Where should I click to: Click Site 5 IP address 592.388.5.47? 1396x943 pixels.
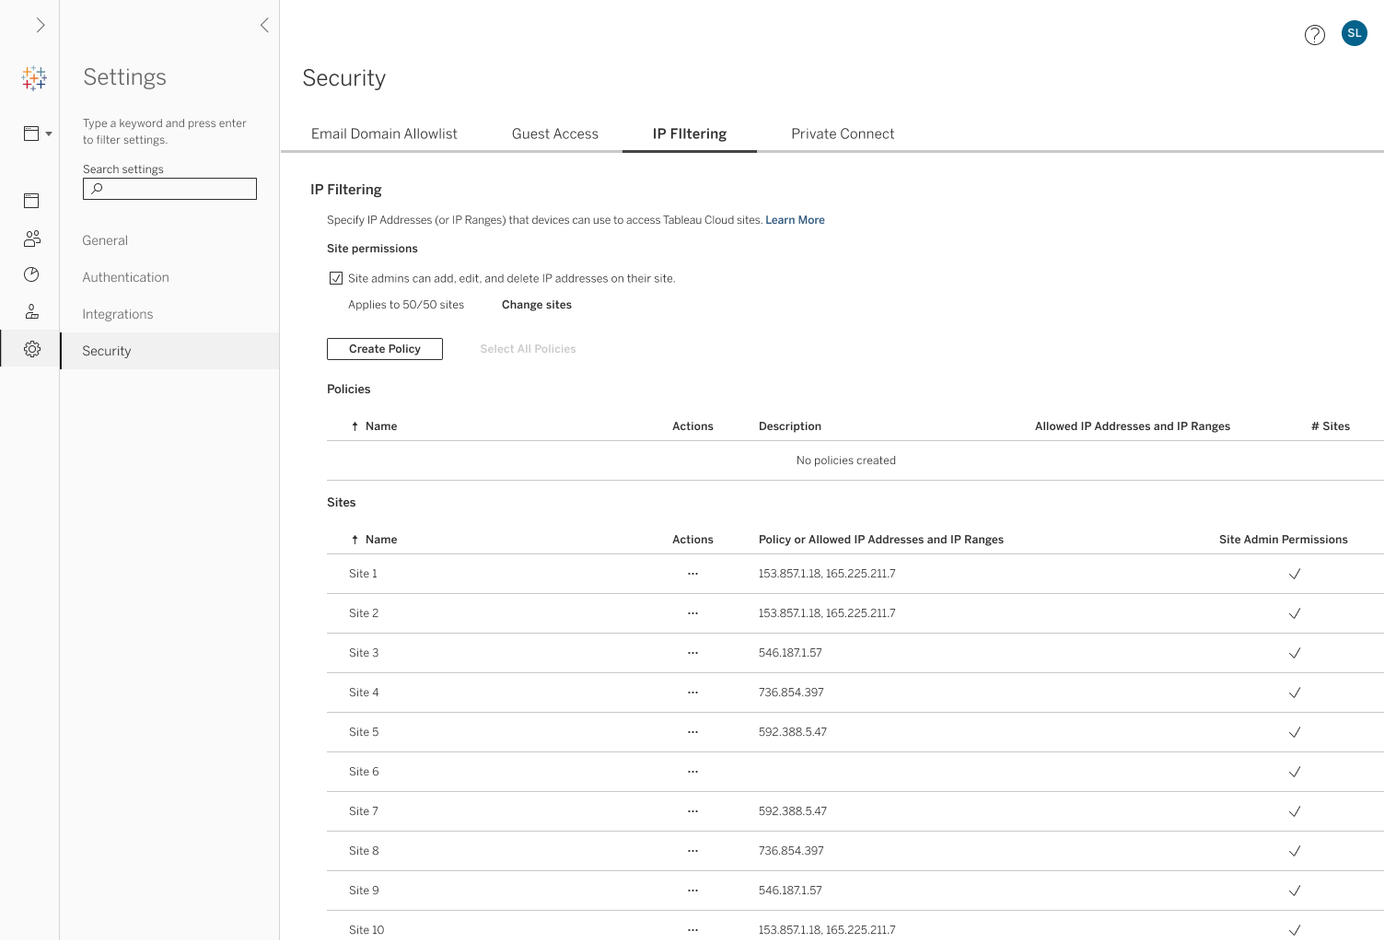(793, 732)
